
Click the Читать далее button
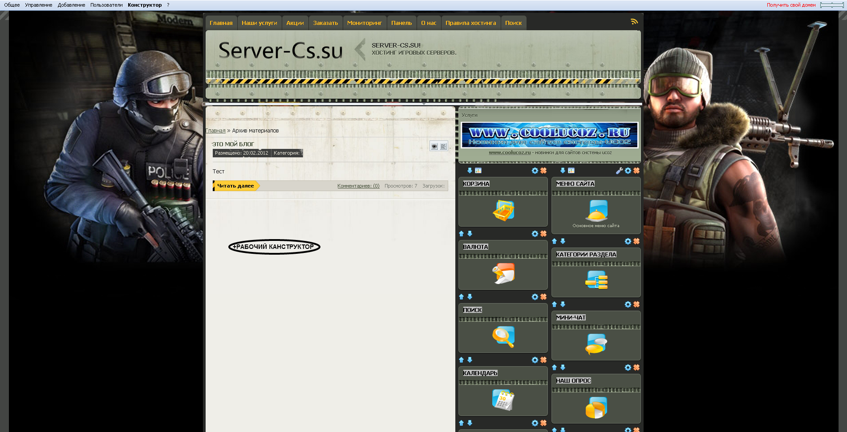click(x=235, y=186)
